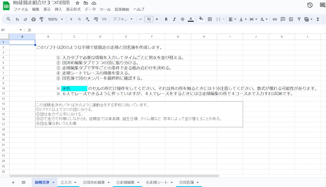Switch to the ①入力 sheet tab
The image size is (326, 187).
pyautogui.click(x=66, y=182)
